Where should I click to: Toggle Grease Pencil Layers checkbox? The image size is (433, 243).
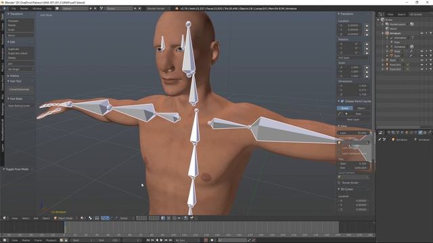[x=342, y=101]
